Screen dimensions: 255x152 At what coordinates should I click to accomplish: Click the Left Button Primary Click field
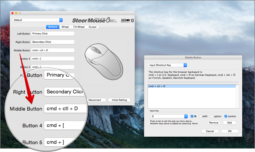click(x=53, y=34)
